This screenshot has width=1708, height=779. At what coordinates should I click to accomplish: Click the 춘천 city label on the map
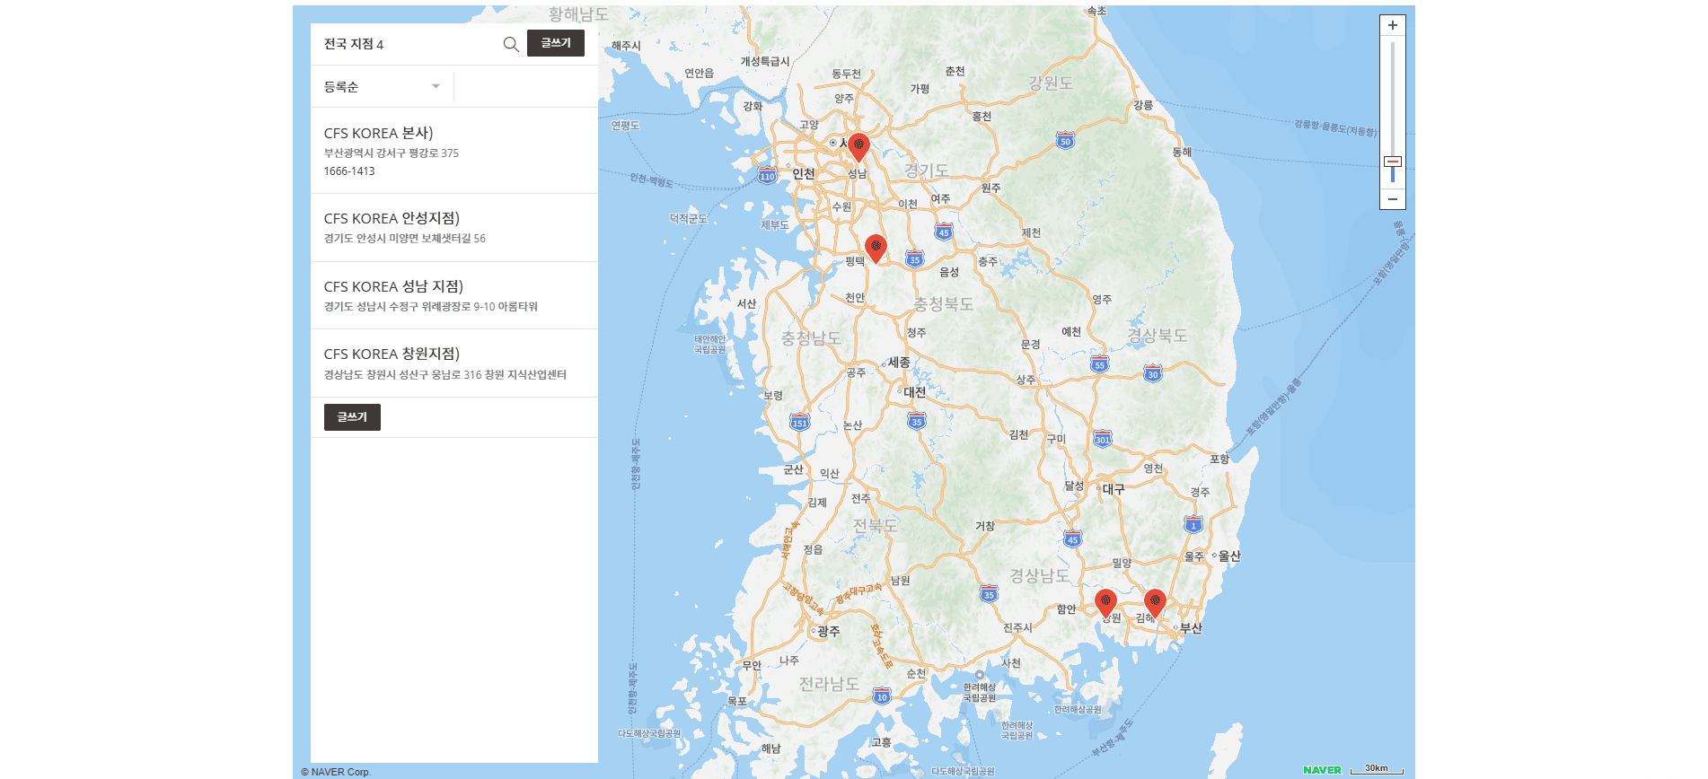[x=955, y=72]
